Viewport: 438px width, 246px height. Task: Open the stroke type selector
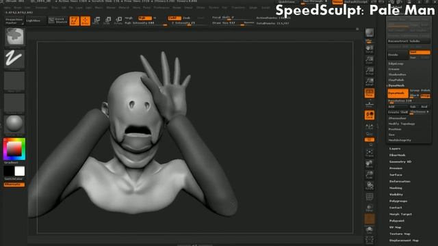pos(14,59)
